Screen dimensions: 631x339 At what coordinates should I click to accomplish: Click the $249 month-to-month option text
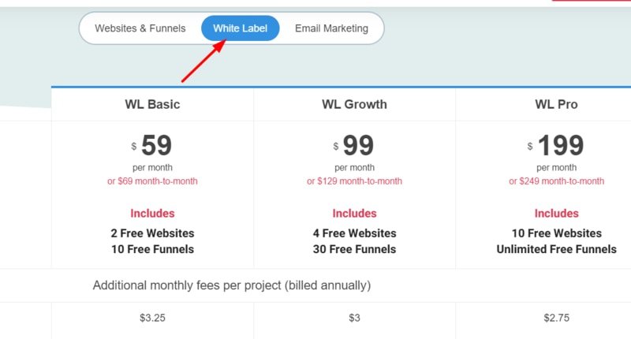tap(557, 181)
